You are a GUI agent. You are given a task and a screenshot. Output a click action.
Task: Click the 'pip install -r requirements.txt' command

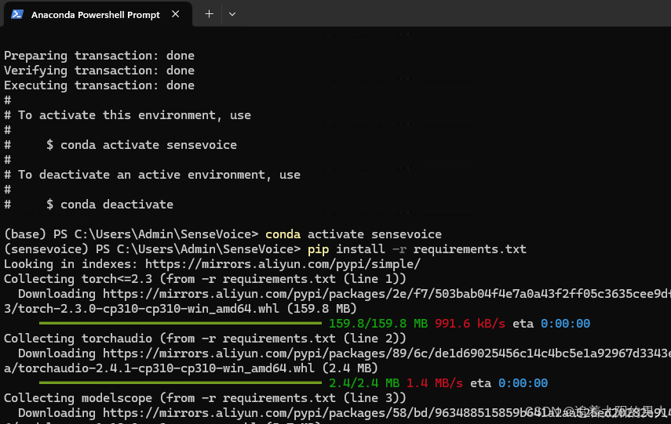pos(418,249)
